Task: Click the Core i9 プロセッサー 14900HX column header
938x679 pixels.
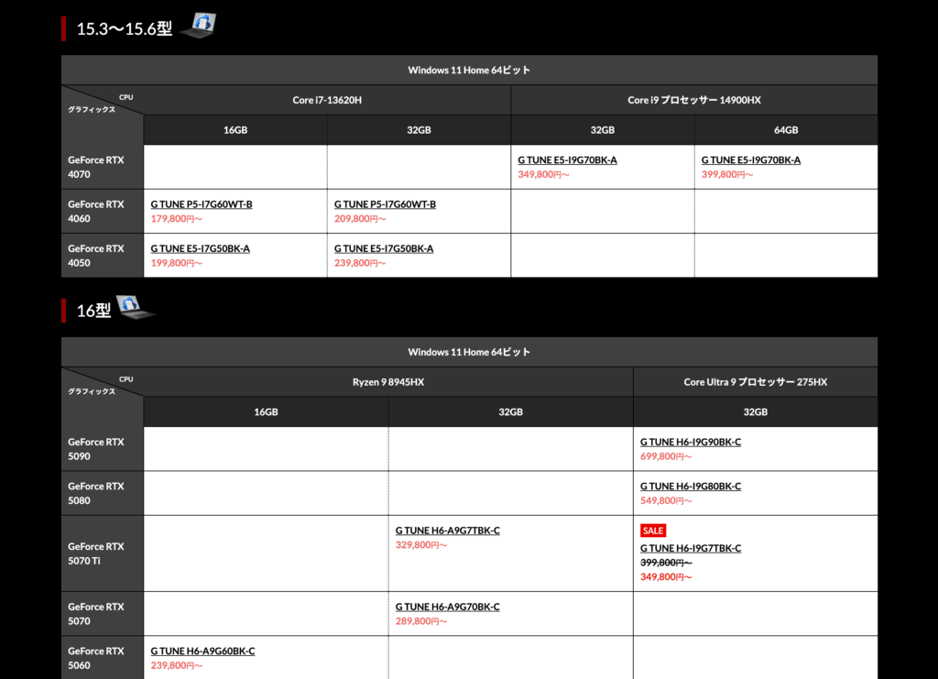Action: point(694,100)
